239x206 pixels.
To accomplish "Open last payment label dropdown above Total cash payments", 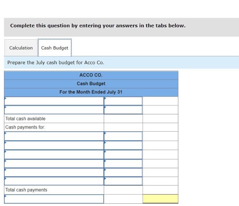I will [x=54, y=181].
